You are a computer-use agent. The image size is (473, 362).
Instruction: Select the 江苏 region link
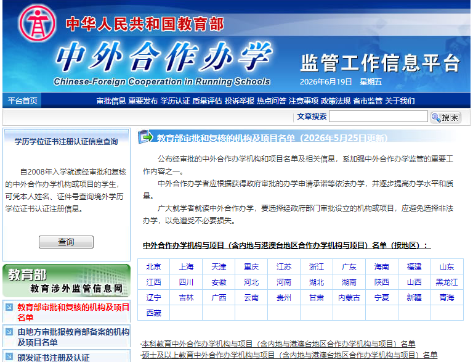(x=284, y=267)
